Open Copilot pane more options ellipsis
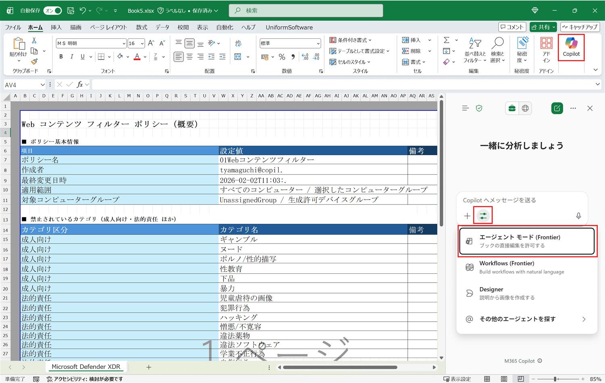This screenshot has width=605, height=383. (x=573, y=108)
